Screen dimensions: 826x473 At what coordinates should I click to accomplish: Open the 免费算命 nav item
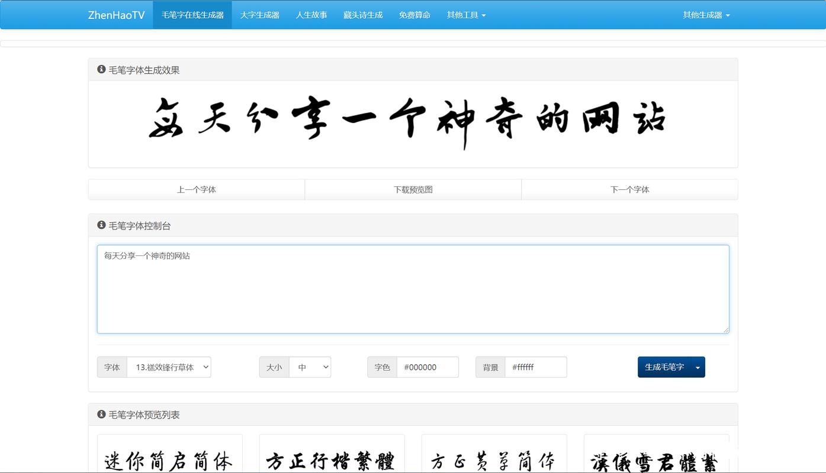[414, 15]
